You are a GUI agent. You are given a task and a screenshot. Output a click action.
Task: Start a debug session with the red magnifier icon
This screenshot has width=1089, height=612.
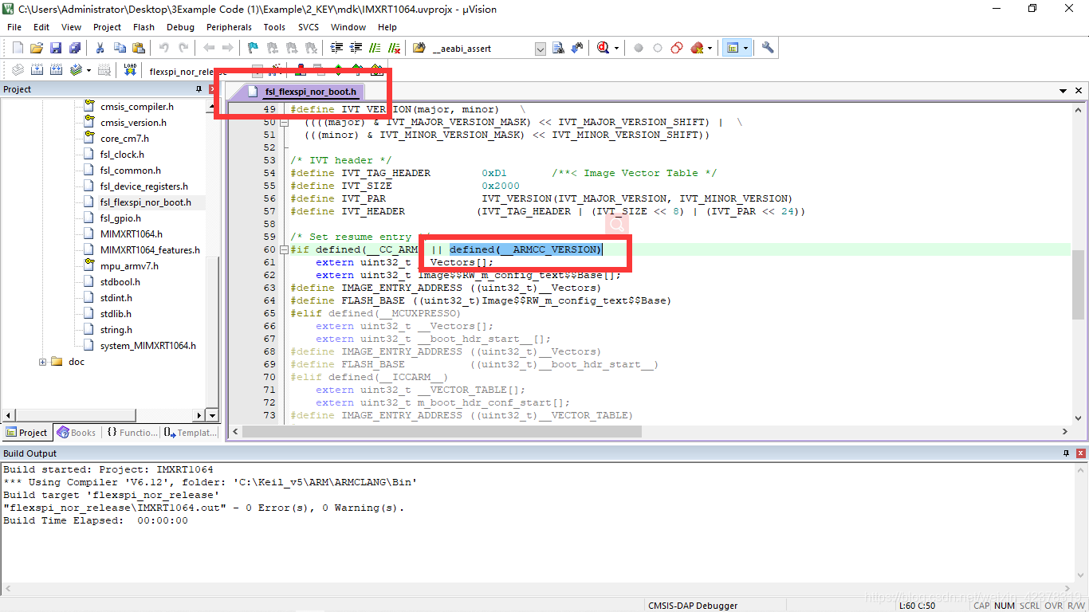coord(603,48)
